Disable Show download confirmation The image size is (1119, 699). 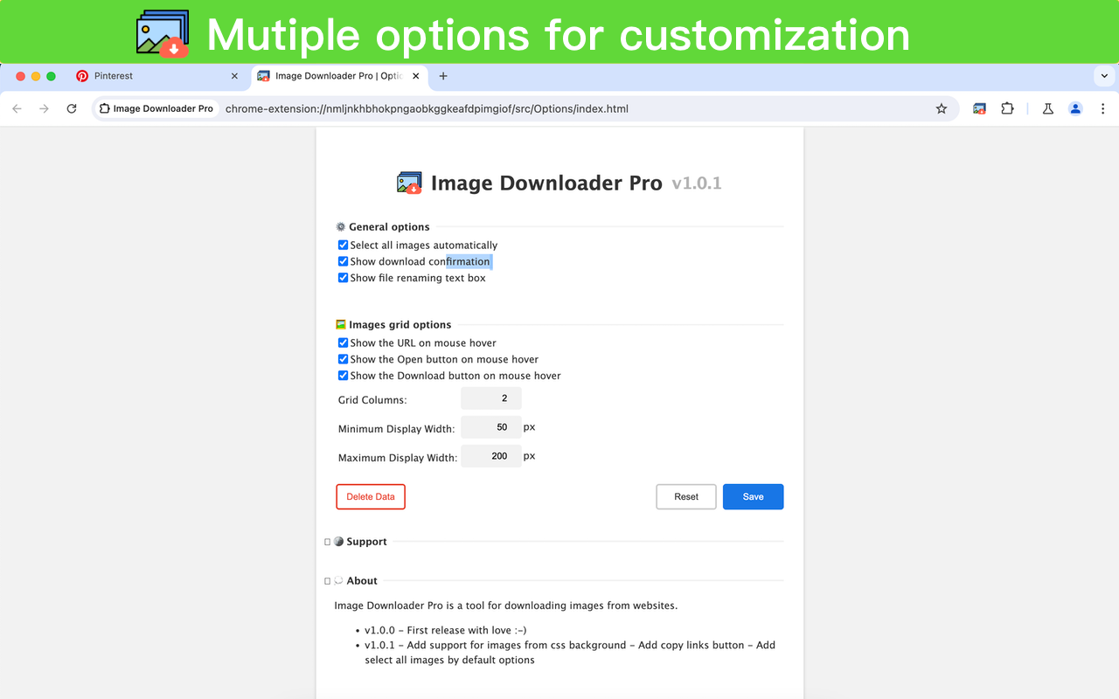343,260
